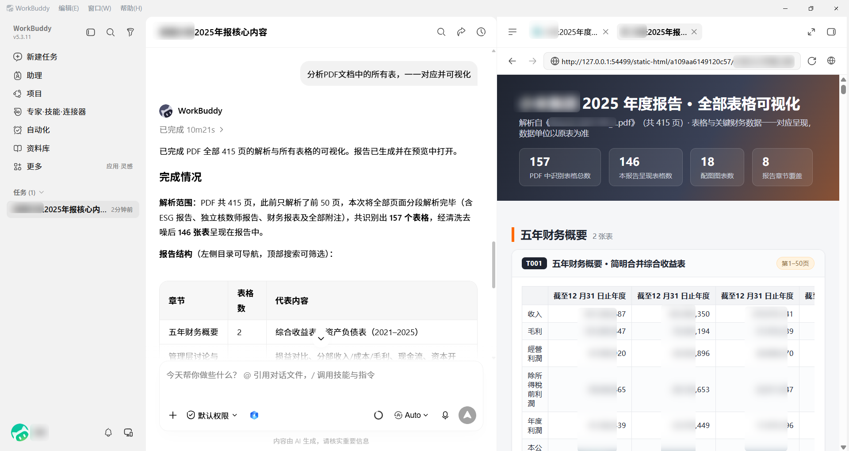The width and height of the screenshot is (849, 451).
Task: Open the 窗口(W) menu
Action: click(x=99, y=8)
